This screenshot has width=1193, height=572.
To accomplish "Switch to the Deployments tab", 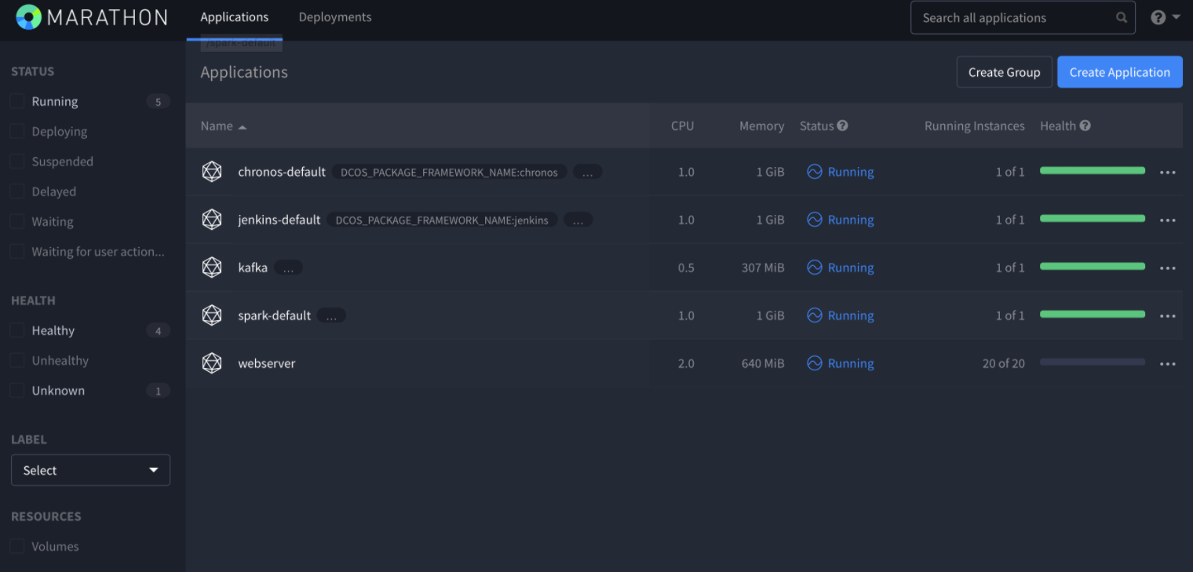I will coord(335,17).
